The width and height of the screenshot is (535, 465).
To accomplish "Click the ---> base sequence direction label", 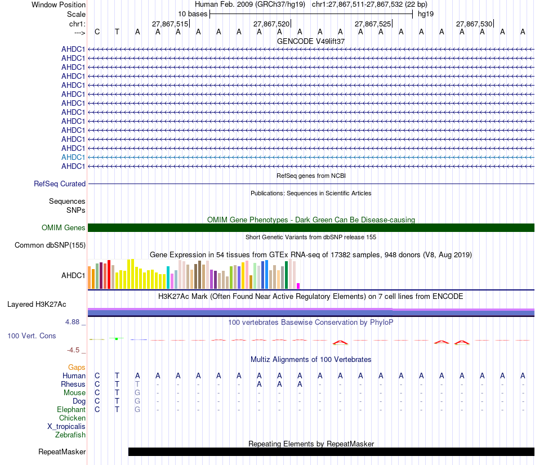I will click(x=79, y=33).
